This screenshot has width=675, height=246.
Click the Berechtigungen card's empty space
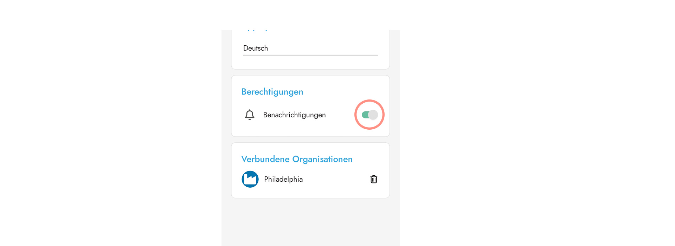(x=337, y=92)
